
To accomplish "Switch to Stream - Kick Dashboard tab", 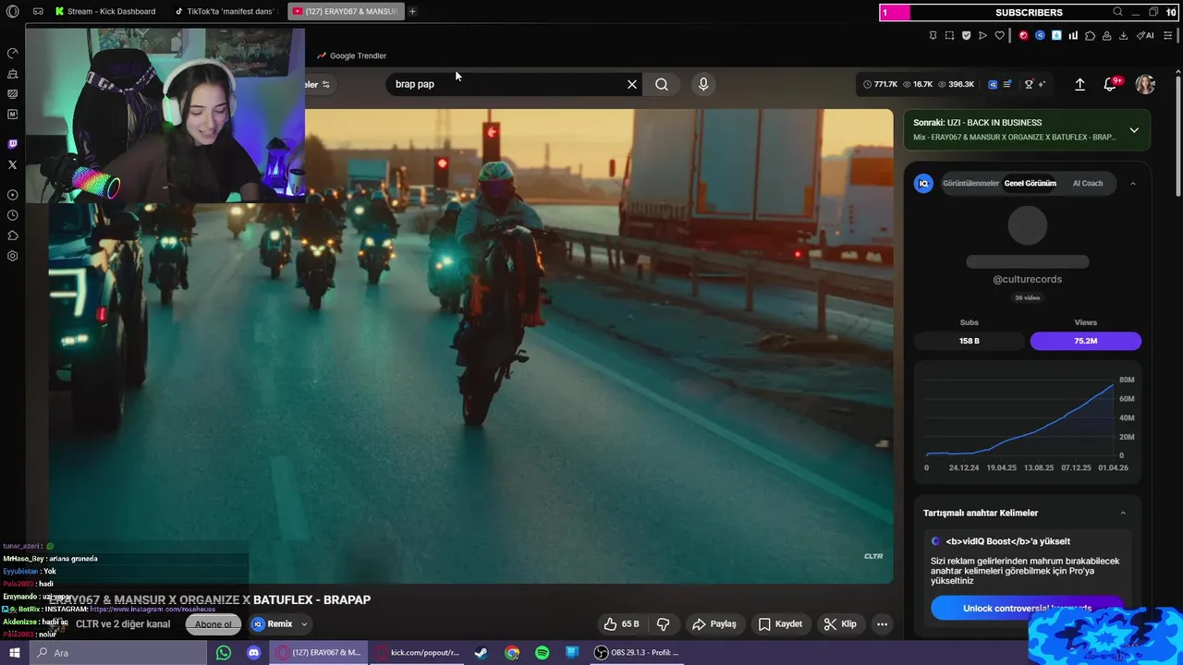I will point(105,11).
